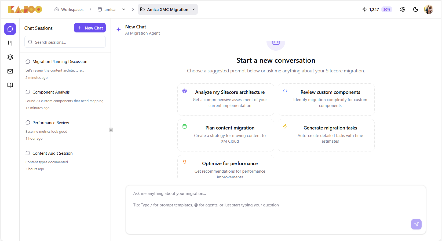
Task: Click the New Chat button
Action: tap(90, 28)
